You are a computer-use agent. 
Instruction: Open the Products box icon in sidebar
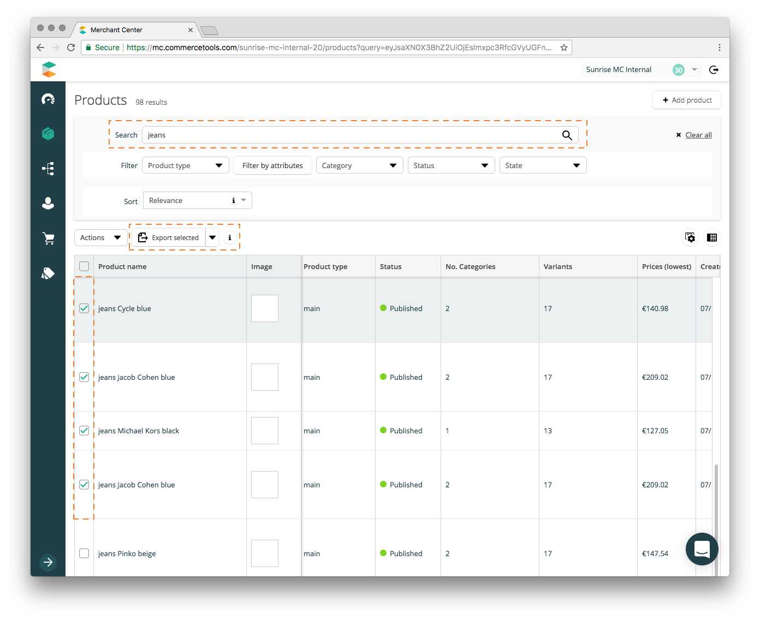point(48,134)
